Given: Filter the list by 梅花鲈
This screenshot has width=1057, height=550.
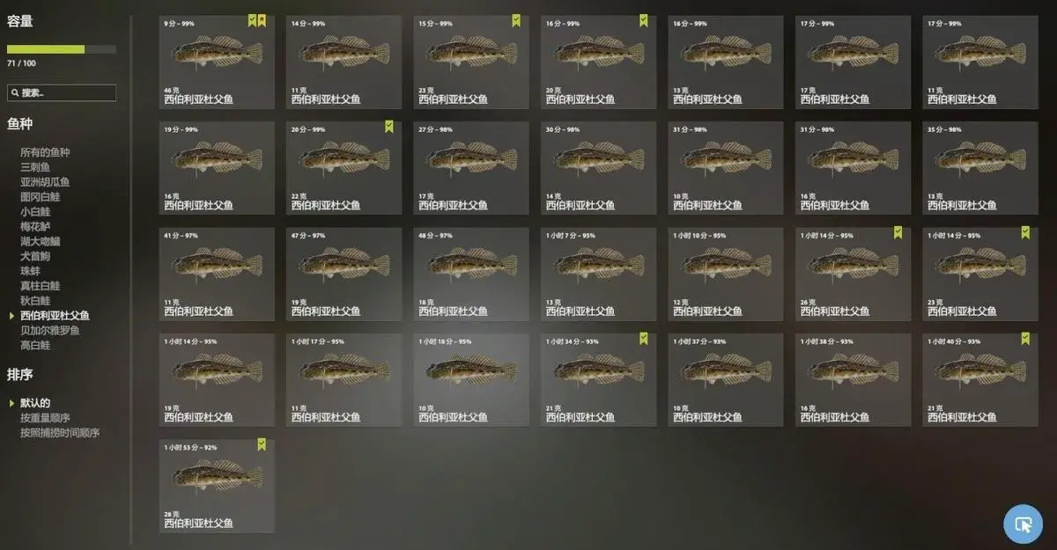Looking at the screenshot, I should point(35,226).
